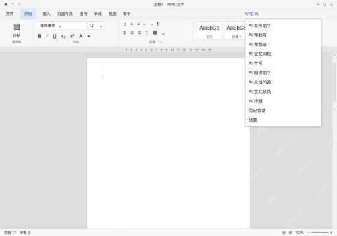Toggle Bold formatting
This screenshot has width=337, height=236.
click(39, 36)
